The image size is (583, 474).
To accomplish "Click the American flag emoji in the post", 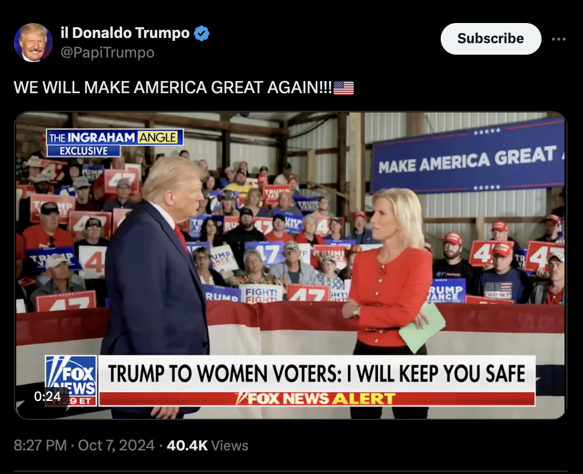I will [343, 88].
